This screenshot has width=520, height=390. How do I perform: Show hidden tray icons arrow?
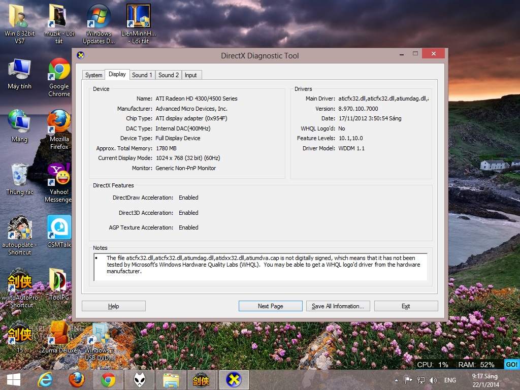[396, 380]
